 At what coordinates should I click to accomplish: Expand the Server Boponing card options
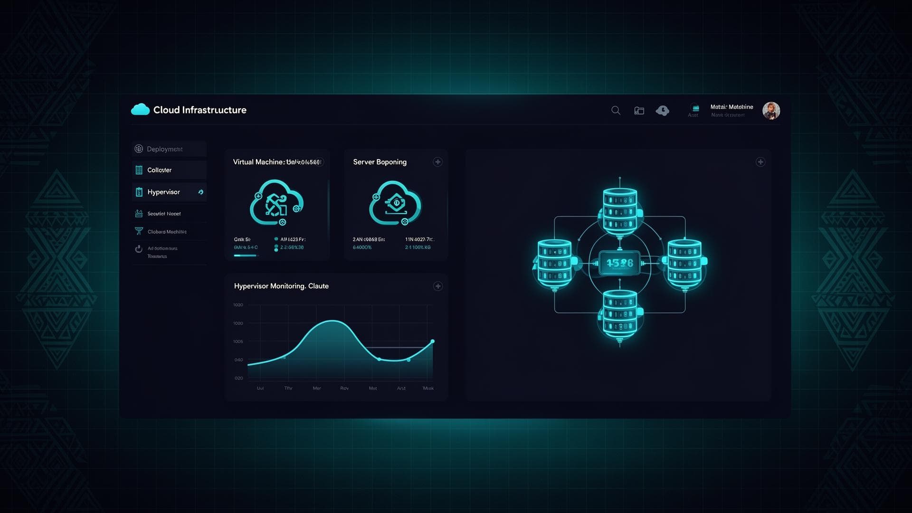pos(438,162)
